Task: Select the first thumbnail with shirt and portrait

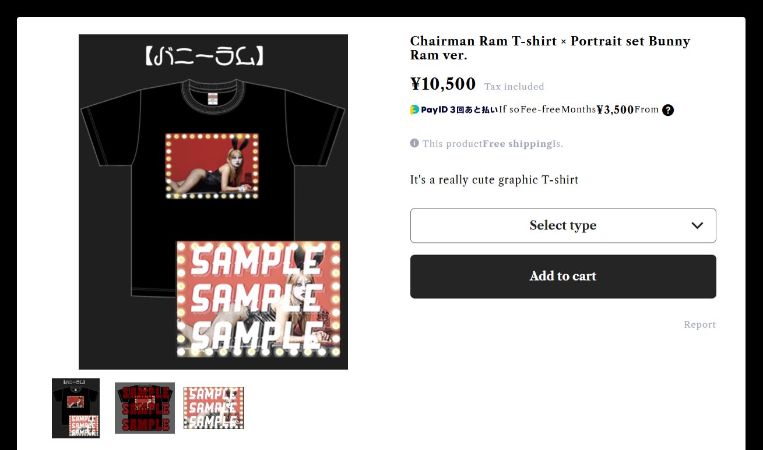Action: click(76, 408)
